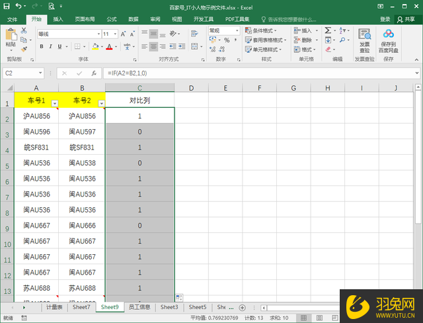The width and height of the screenshot is (423, 323).
Task: Expand the Conditional Formatting menu
Action: pos(260,30)
